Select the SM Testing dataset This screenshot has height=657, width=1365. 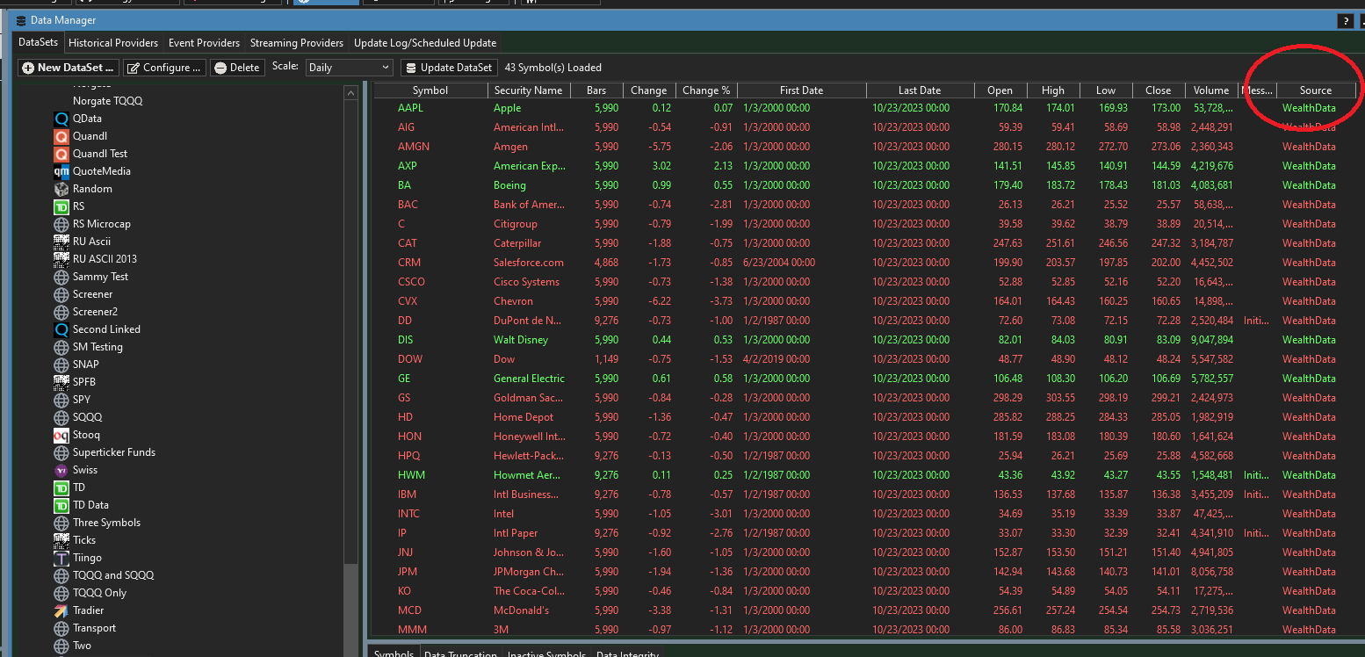pos(97,347)
